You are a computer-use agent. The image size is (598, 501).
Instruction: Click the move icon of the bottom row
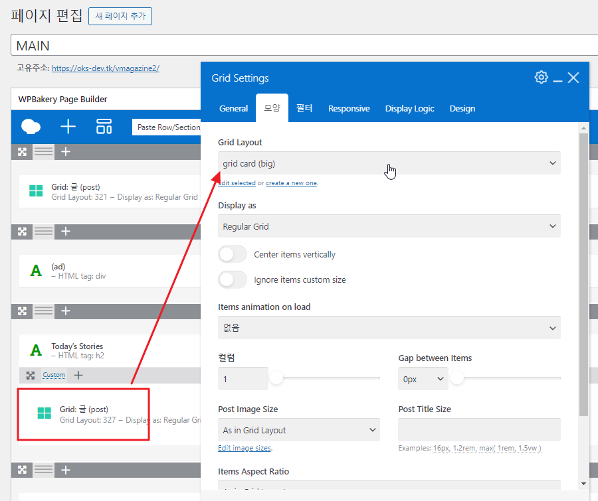22,470
